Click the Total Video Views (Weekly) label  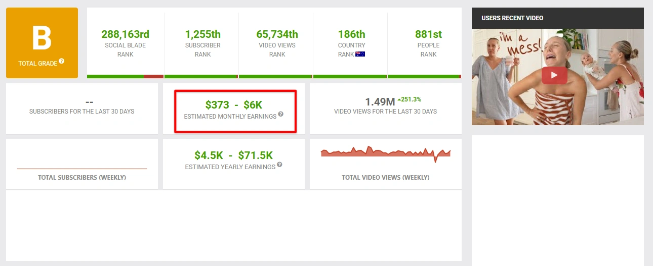point(386,178)
